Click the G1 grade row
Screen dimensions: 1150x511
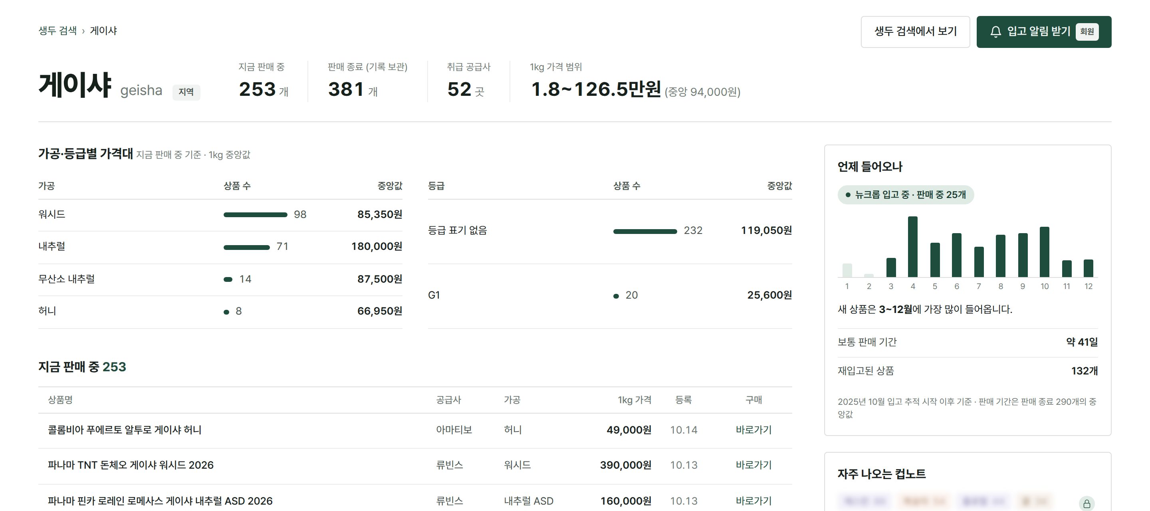[610, 295]
